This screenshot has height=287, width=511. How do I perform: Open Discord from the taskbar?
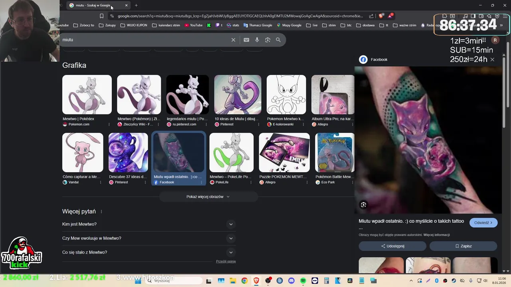coord(291,281)
